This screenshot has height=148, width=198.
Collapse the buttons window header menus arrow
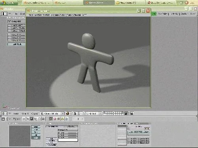coord(10,119)
